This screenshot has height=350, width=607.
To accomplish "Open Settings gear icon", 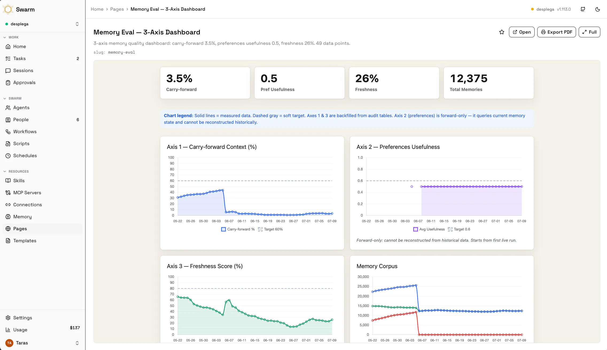I will [8, 318].
